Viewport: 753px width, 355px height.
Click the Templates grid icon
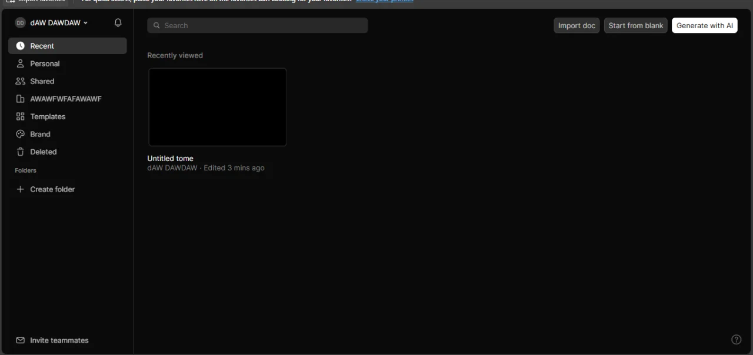tap(20, 116)
